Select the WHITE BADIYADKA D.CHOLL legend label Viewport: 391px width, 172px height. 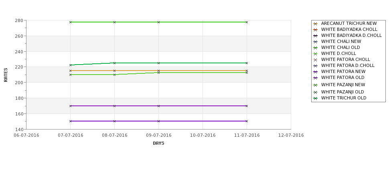(351, 35)
